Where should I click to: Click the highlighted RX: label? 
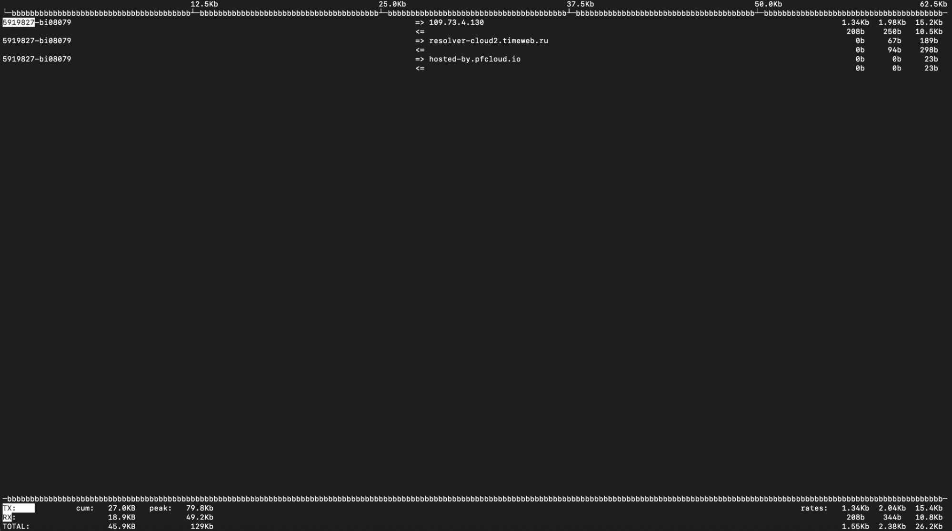9,517
